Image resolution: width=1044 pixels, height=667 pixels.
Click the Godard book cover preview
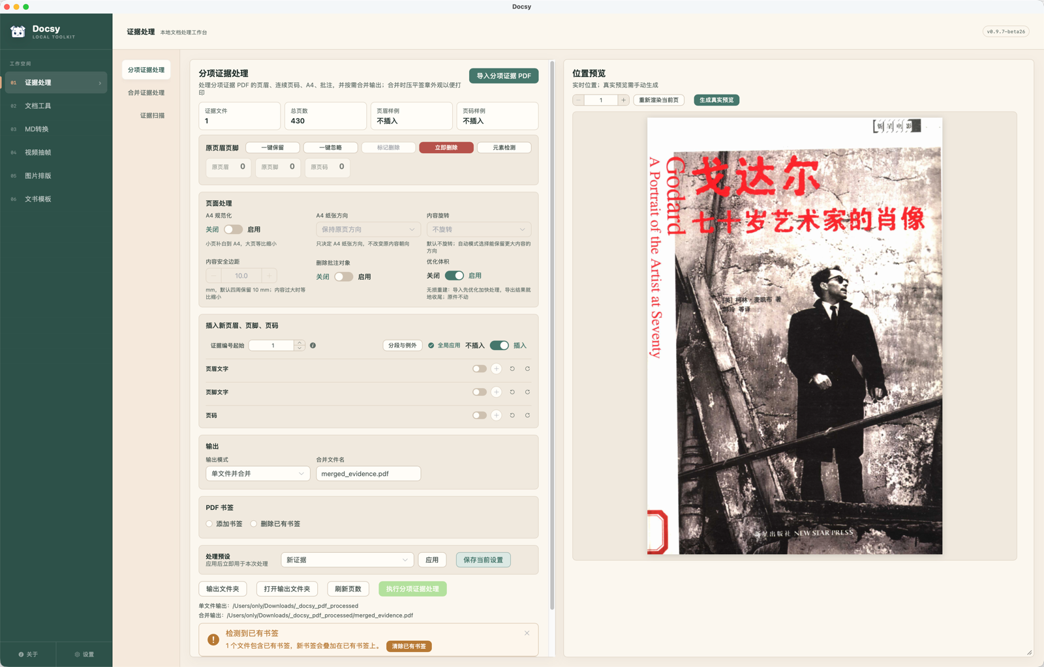coord(795,336)
